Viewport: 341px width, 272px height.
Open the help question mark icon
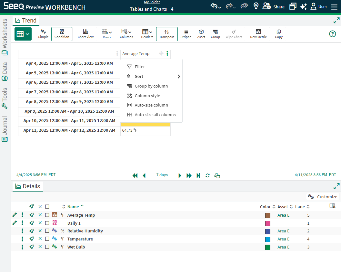(x=332, y=34)
